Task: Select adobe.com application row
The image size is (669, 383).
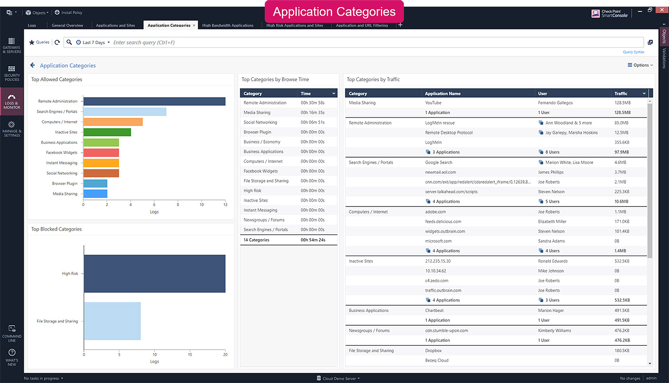Action: (497, 212)
